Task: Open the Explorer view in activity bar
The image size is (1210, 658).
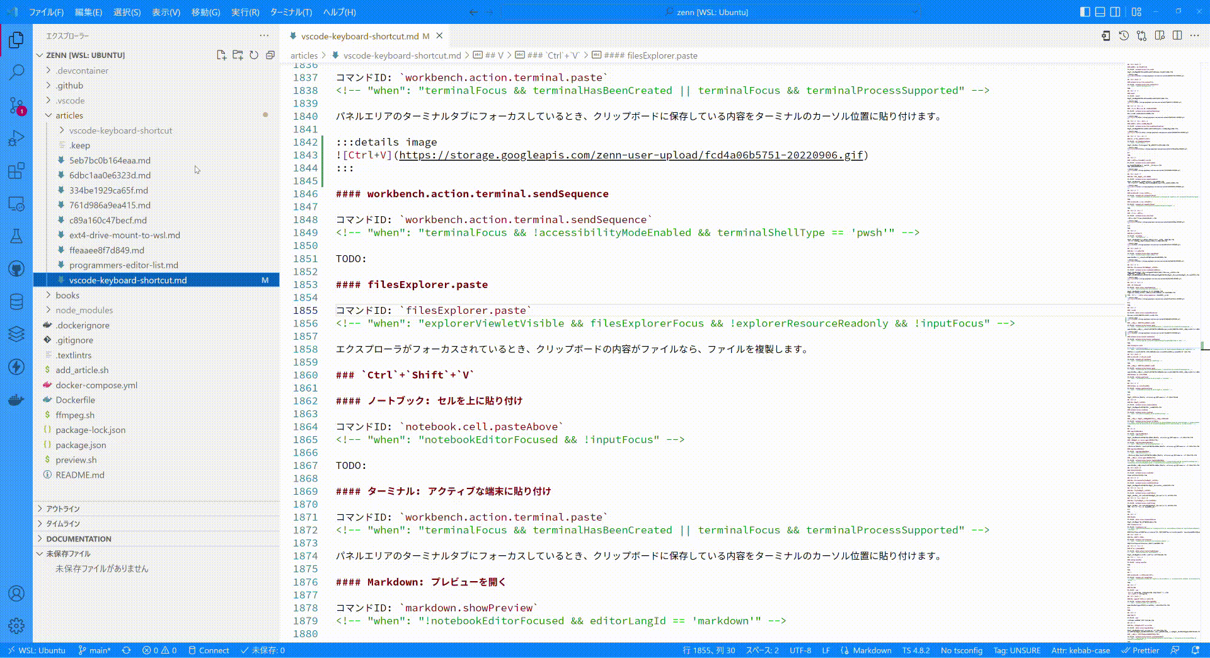Action: (16, 40)
